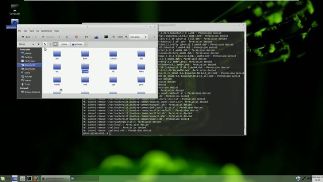Launch Terminal from the panel launcher
Image resolution: width=323 pixels, height=182 pixels.
[29, 178]
